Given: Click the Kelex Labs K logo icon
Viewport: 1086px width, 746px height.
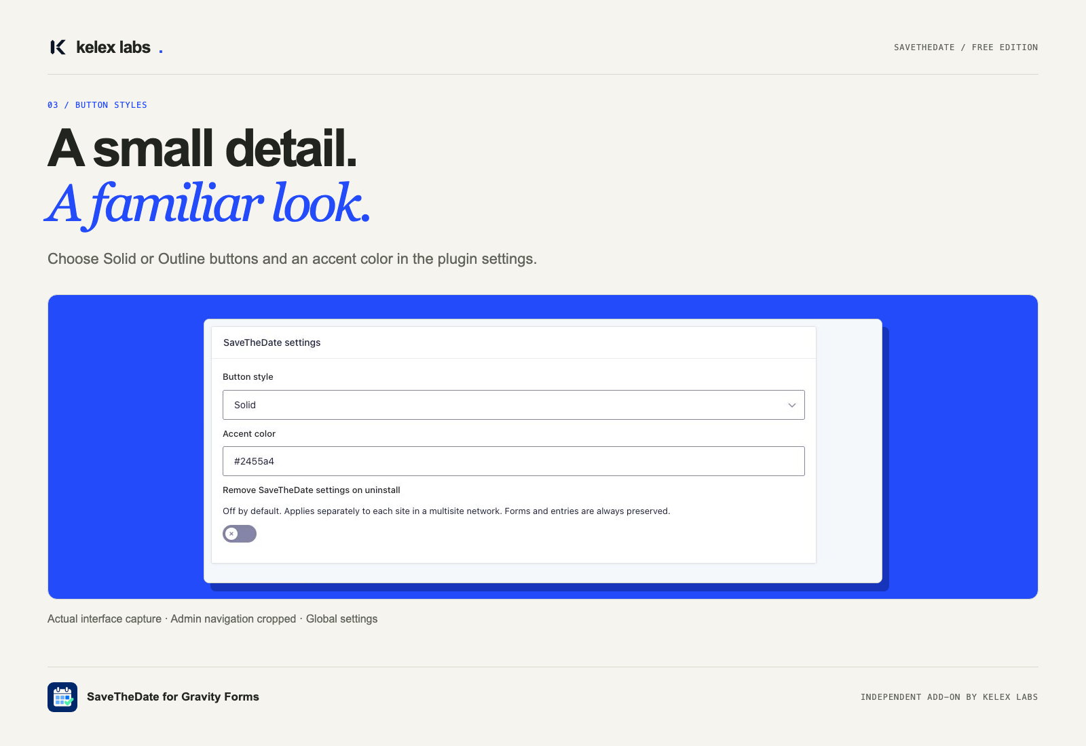Looking at the screenshot, I should coord(58,47).
